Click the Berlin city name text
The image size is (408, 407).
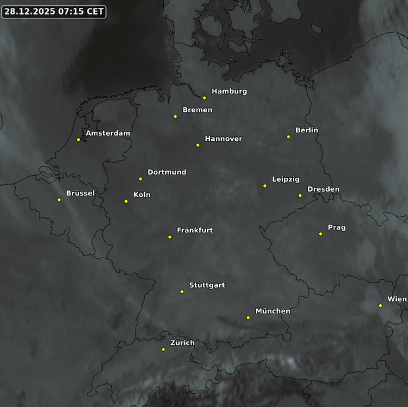pos(307,130)
